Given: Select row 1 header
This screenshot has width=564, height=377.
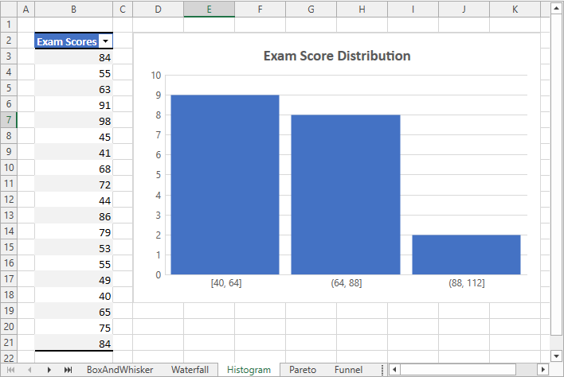Looking at the screenshot, I should [x=9, y=25].
